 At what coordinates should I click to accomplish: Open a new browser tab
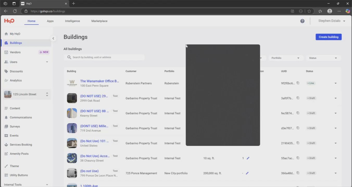pyautogui.click(x=73, y=4)
